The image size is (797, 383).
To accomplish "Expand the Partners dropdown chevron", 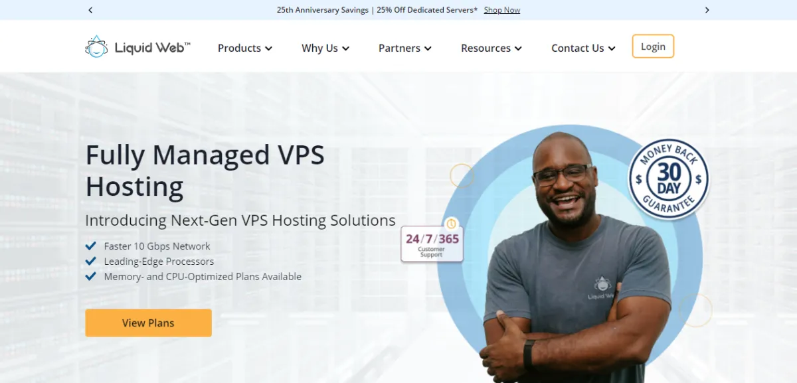I will (428, 48).
